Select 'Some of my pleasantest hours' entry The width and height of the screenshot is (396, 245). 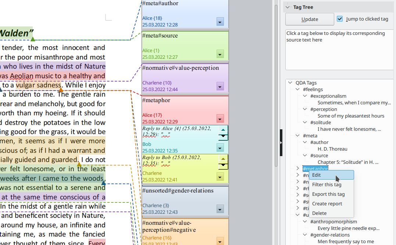[351, 116]
